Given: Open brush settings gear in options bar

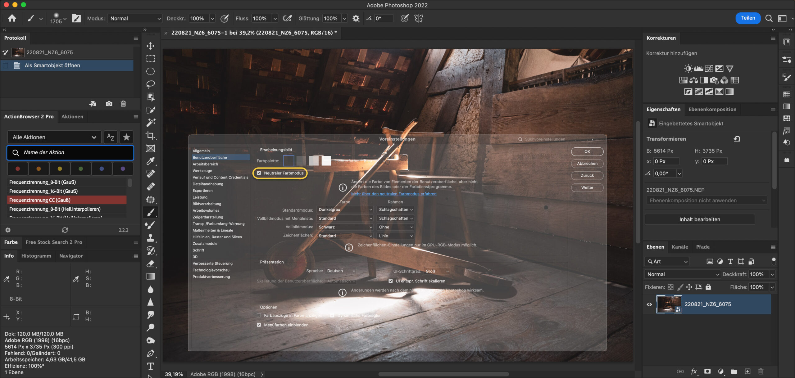Looking at the screenshot, I should [x=356, y=19].
